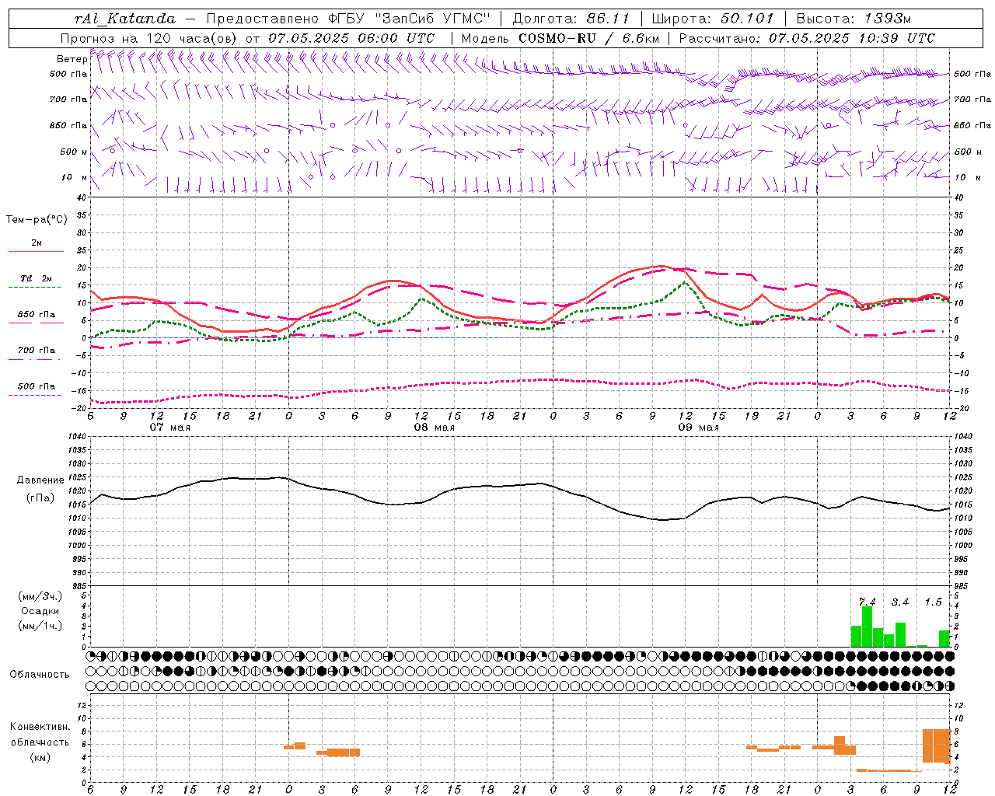Screen dimensions: 995x796
Task: Click the (км) unit under convective cloud label
Action: coord(40,757)
